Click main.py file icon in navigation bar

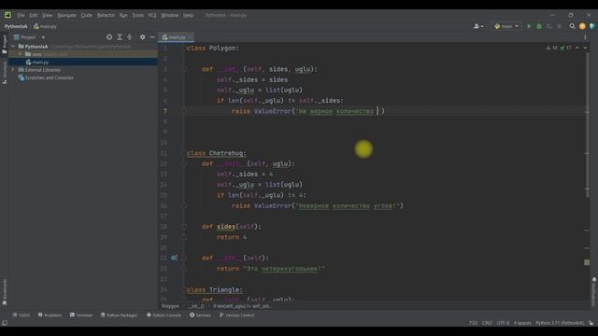pos(36,26)
